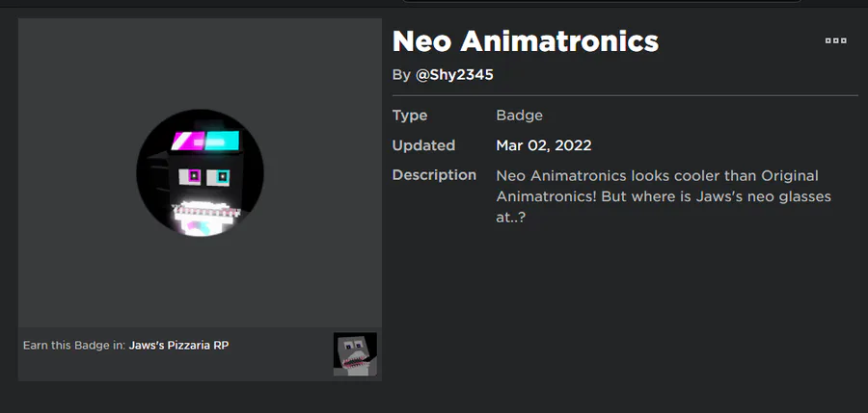Click the Description field label
This screenshot has height=413, width=868.
point(434,175)
